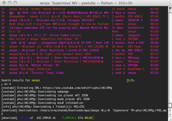Select row 34 'like Whiplash' with #SUNWOO
172x121 pixels.
pos(80,13)
